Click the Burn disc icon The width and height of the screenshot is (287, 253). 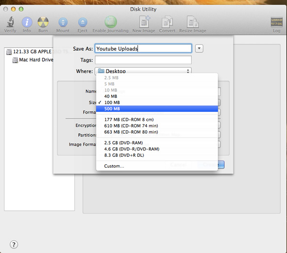pos(43,22)
